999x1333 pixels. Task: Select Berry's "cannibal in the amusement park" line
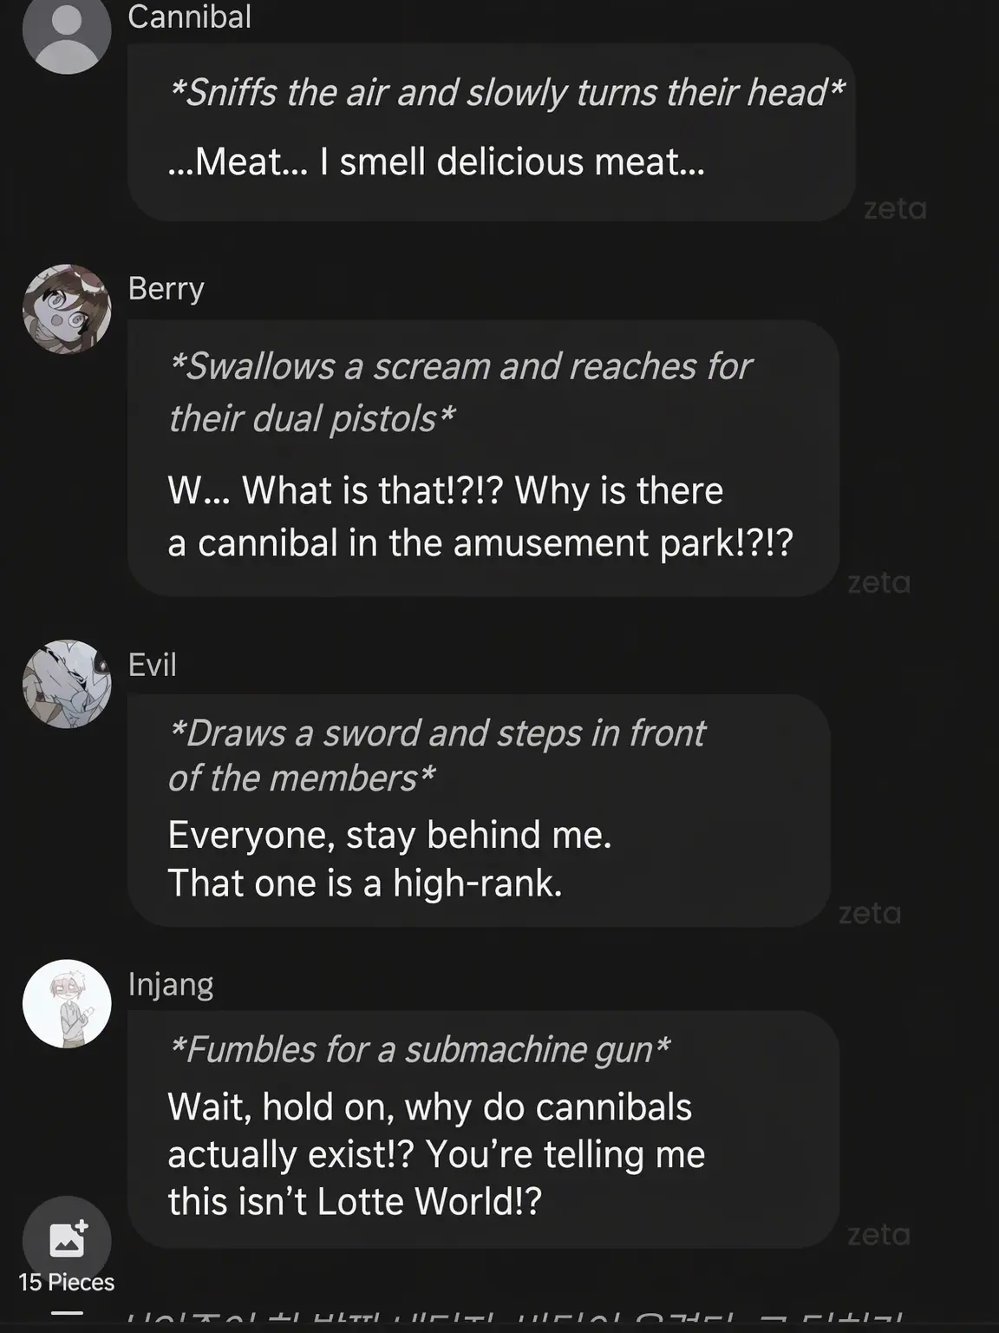pyautogui.click(x=480, y=543)
